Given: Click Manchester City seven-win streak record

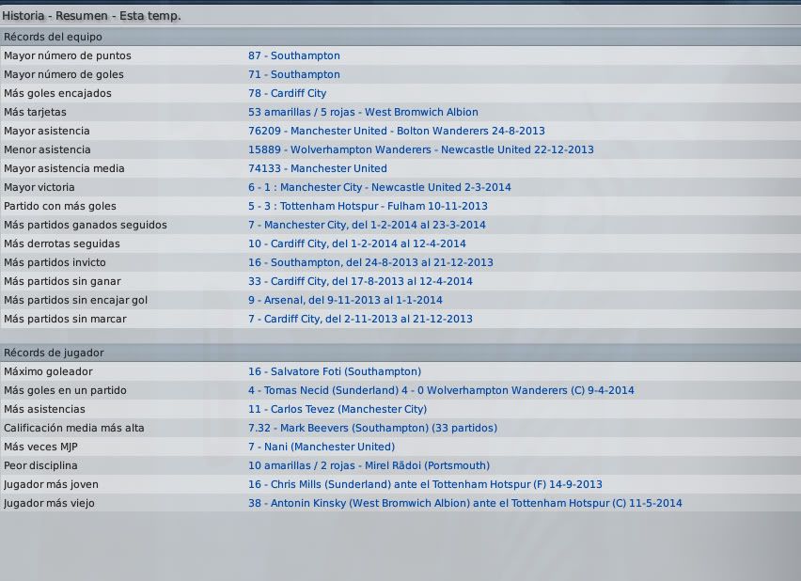Looking at the screenshot, I should point(367,225).
